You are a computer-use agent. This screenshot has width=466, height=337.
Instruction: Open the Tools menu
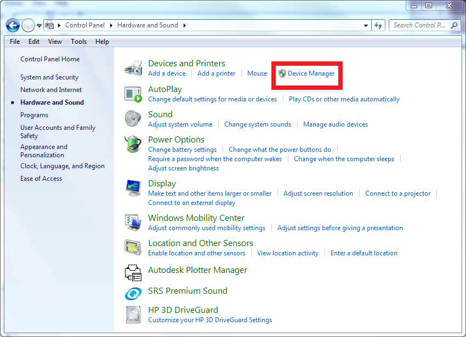78,42
